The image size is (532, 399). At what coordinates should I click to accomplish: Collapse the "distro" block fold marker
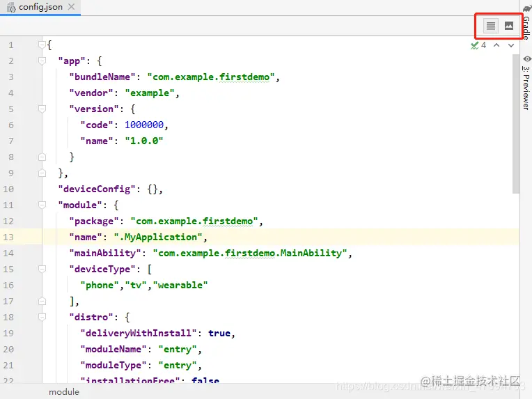point(42,318)
